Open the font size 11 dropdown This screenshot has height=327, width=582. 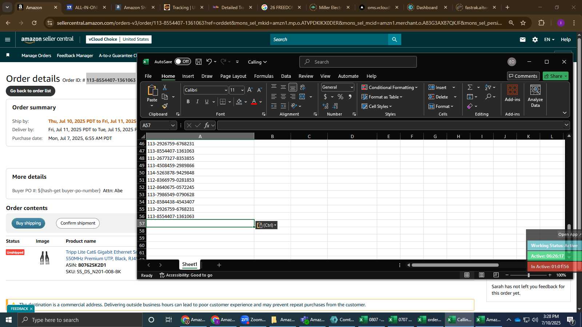point(242,90)
